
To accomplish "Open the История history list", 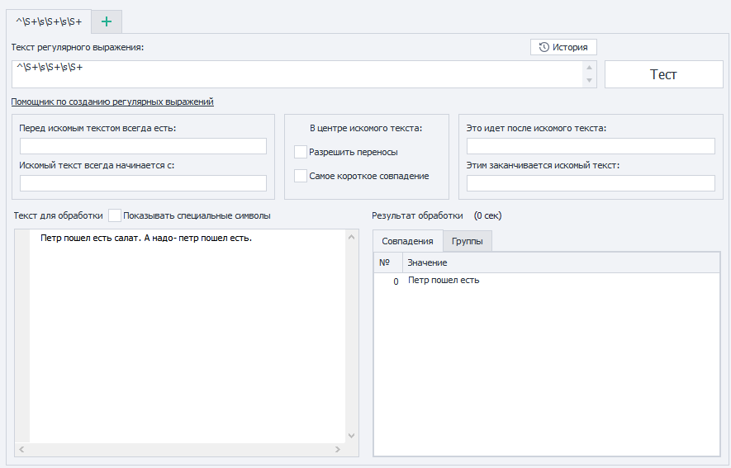I will click(x=563, y=47).
